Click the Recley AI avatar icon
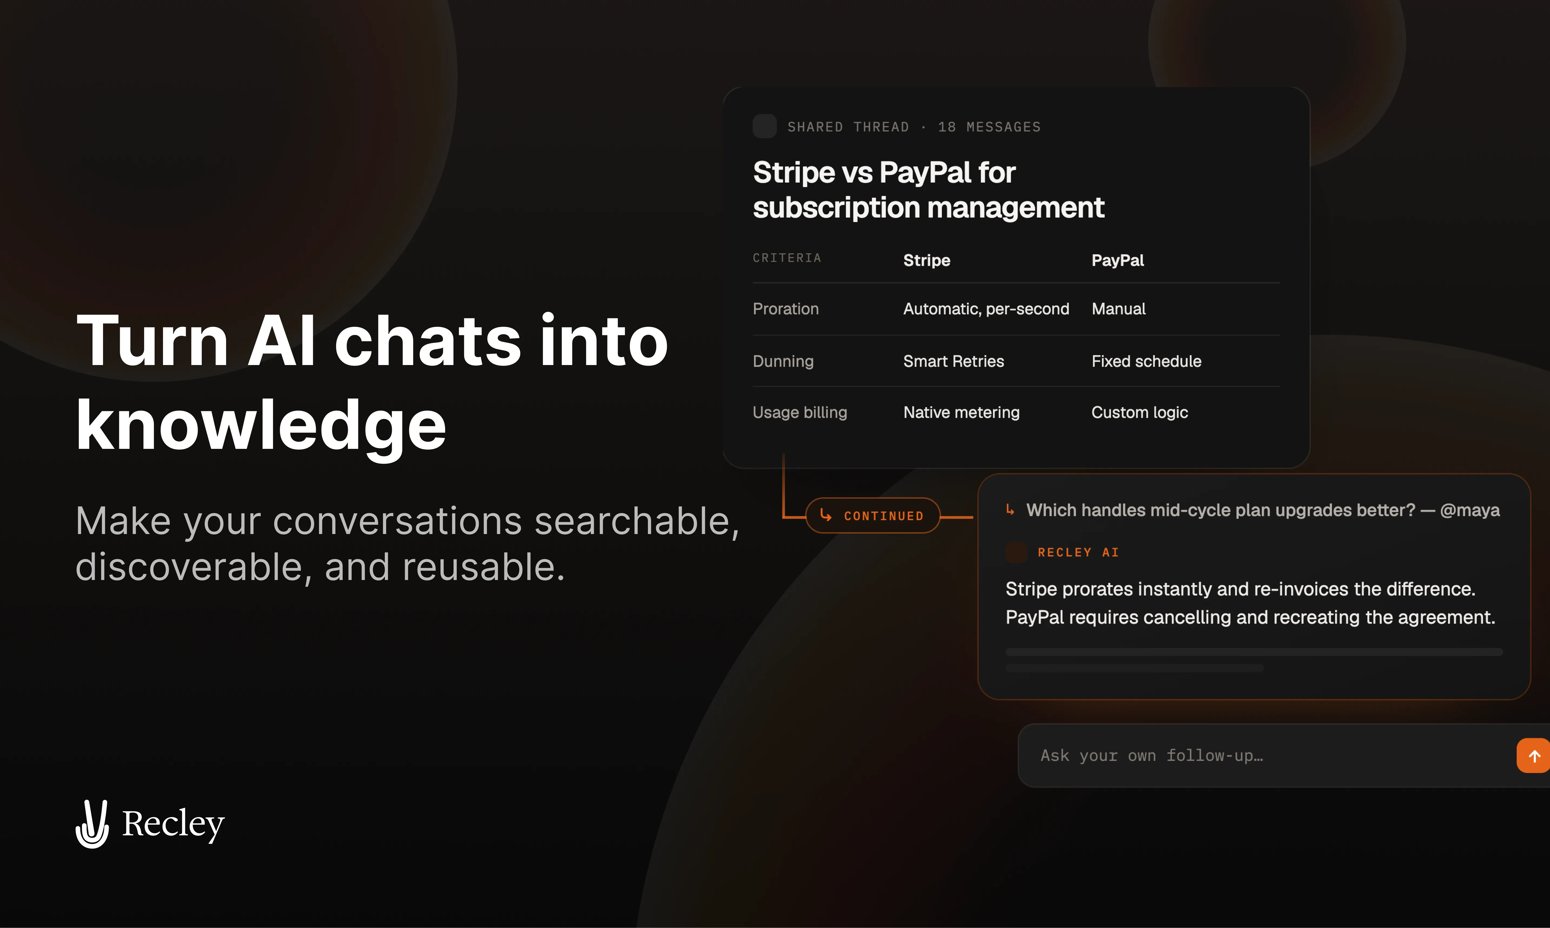Viewport: 1550px width, 928px height. click(x=1016, y=552)
